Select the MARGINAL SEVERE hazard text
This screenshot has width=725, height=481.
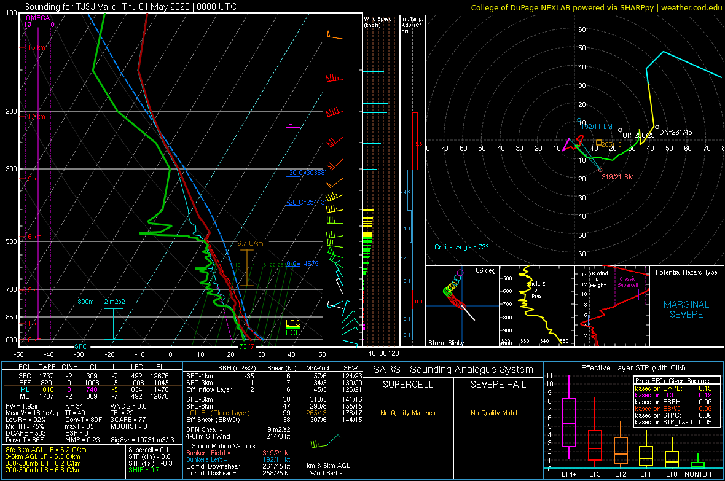(x=686, y=310)
